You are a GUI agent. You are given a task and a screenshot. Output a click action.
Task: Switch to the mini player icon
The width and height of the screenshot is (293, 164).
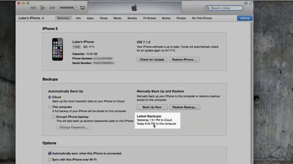coord(246,3)
